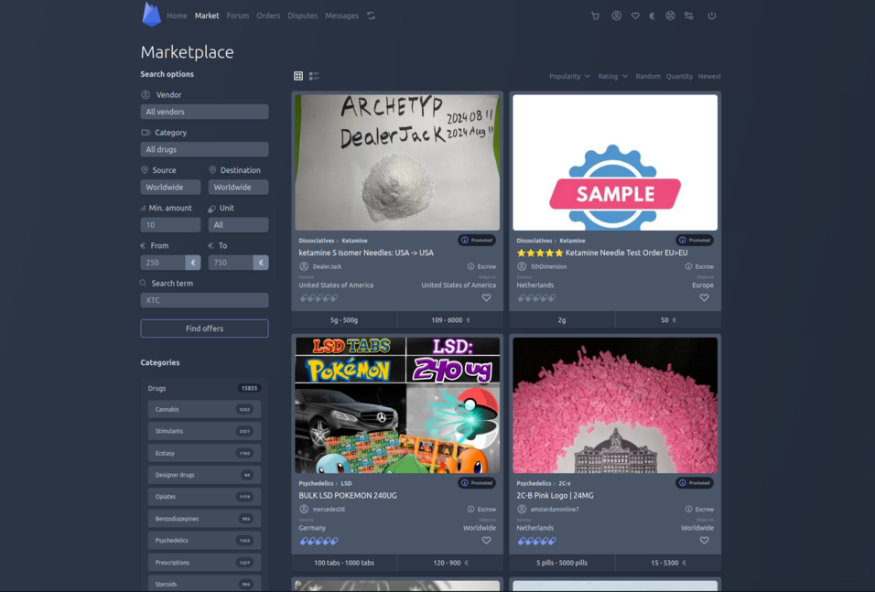
Task: Open the All drugs category dropdown
Action: 204,149
